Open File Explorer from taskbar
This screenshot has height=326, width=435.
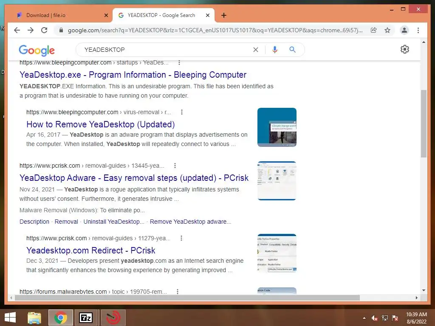point(34,318)
